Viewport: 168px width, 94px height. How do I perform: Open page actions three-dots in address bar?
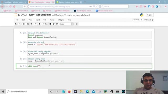[x=90, y=7]
